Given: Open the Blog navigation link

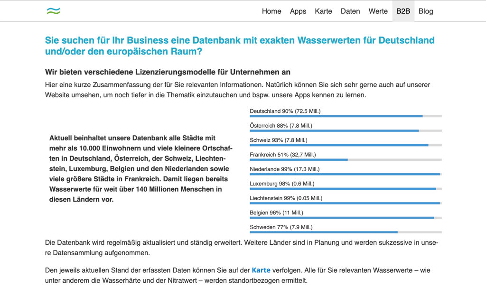Looking at the screenshot, I should tap(426, 11).
